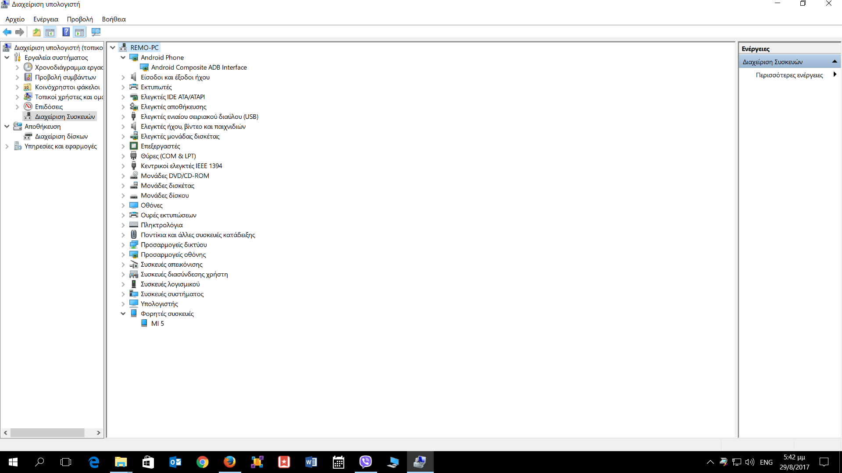Open the Προβολή menu
Viewport: 842px width, 473px height.
click(80, 19)
